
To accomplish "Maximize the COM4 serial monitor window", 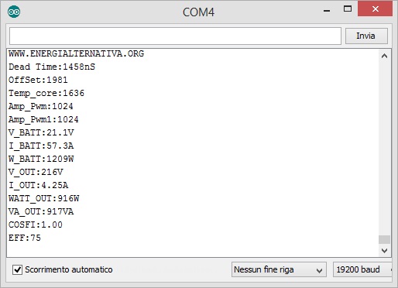I will pos(348,9).
